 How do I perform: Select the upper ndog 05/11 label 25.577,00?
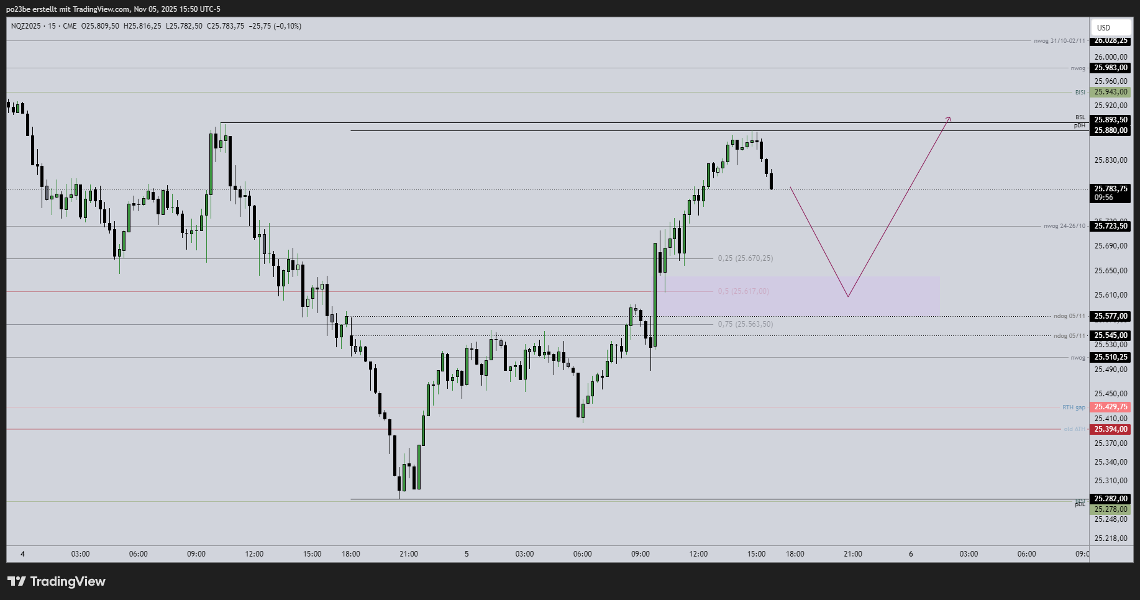[x=1110, y=316]
